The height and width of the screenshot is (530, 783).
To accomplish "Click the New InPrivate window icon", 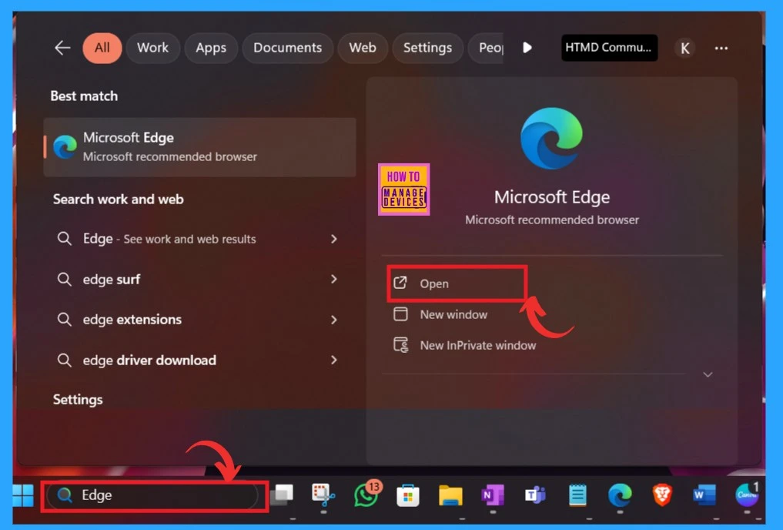I will click(x=401, y=344).
